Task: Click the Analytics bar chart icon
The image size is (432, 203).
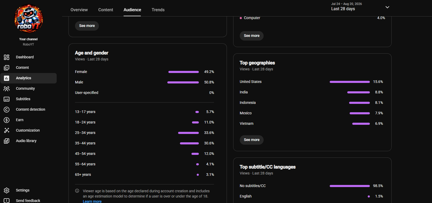Action: [7, 78]
